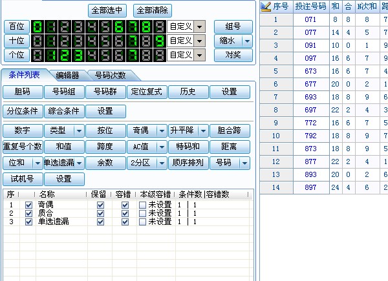This screenshot has width=388, height=281.
Task: Click the 试机号 button
Action: click(23, 179)
